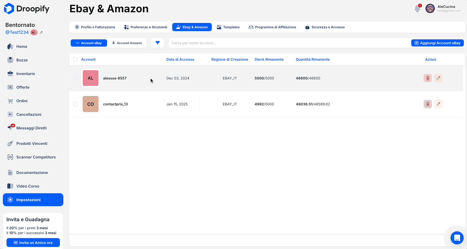Click the Droopify logo
The width and height of the screenshot is (467, 249).
coord(27,9)
